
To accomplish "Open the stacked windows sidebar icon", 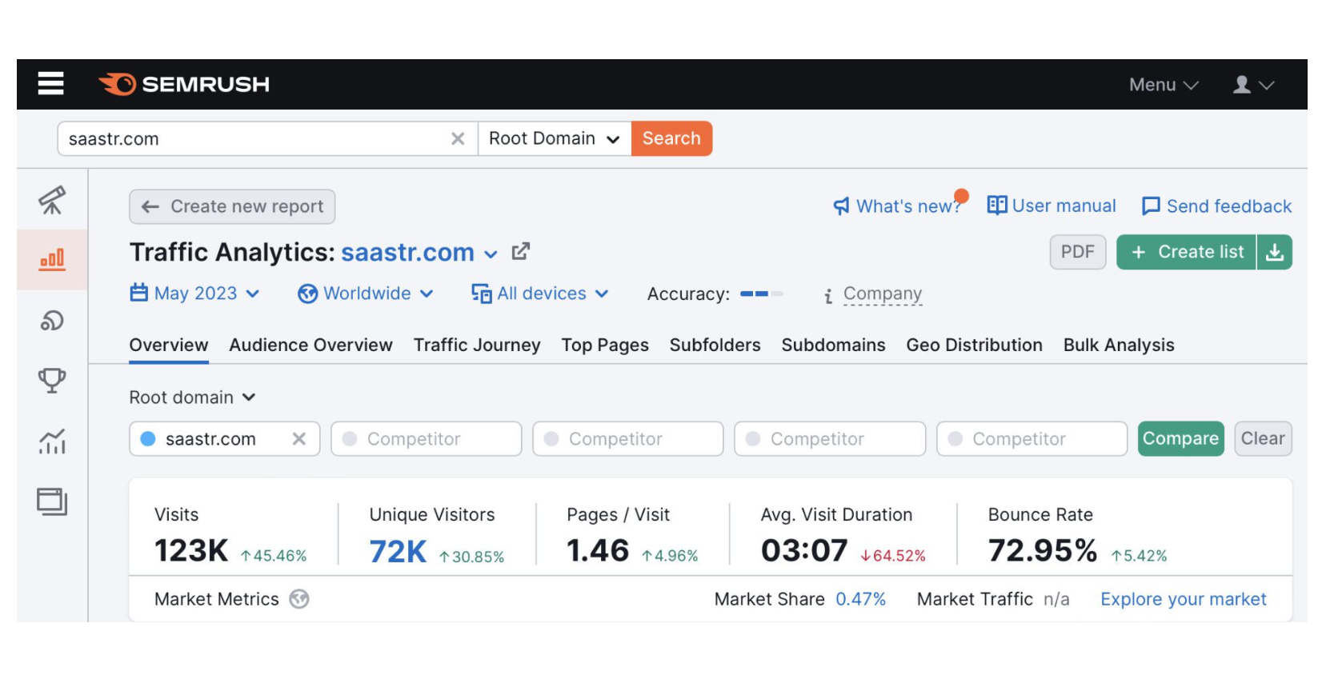I will (x=52, y=501).
